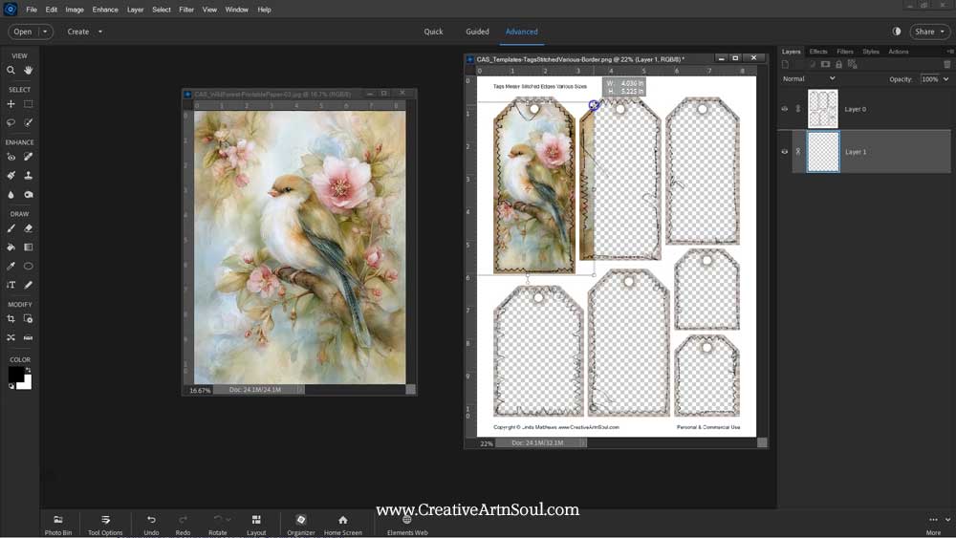Select the Clone Stamp tool
Image resolution: width=956 pixels, height=538 pixels.
(x=28, y=176)
